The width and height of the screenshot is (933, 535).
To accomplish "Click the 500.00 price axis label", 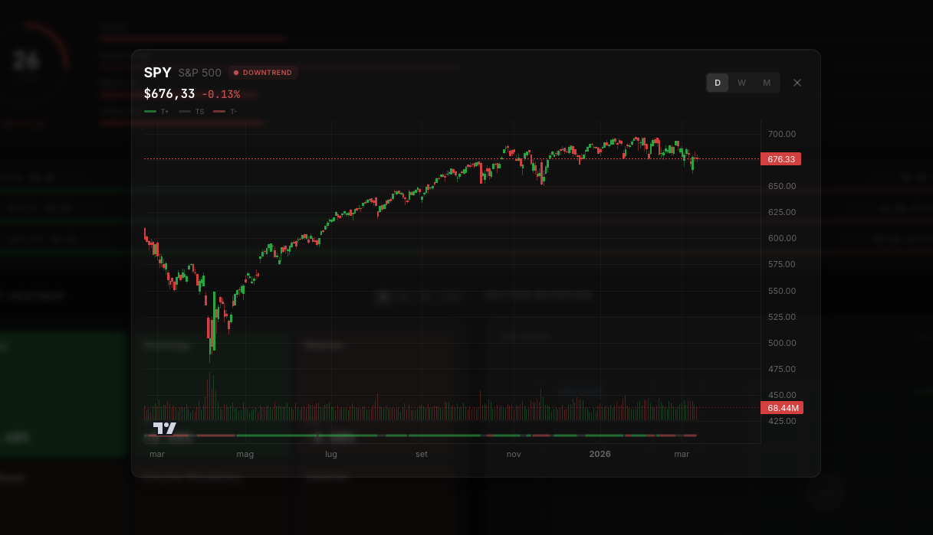I will (x=782, y=343).
